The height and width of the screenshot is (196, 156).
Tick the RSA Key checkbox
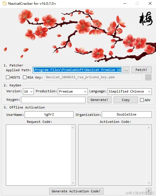tap(25, 77)
